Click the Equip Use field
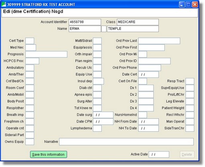The width and height of the screenshot is (205, 167). 97,74
